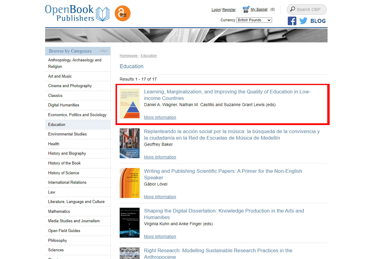
Task: Select Digital Humanities category
Action: [x=78, y=105]
